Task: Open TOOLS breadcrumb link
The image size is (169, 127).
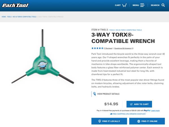Action: (9, 17)
